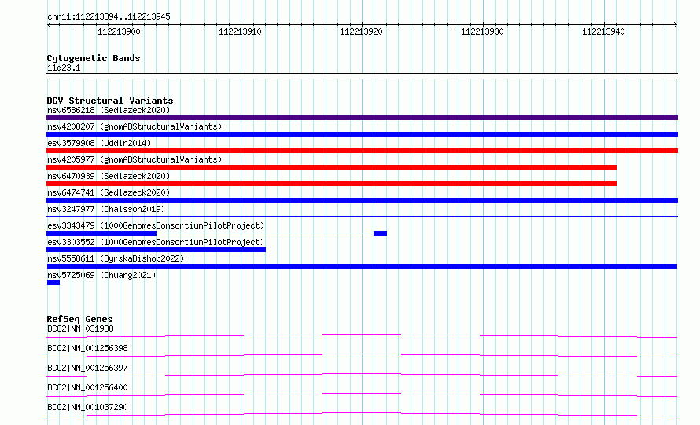Click the magenta BCO2|NM_001256398 transcript line
This screenshot has height=425, width=700.
[x=362, y=355]
